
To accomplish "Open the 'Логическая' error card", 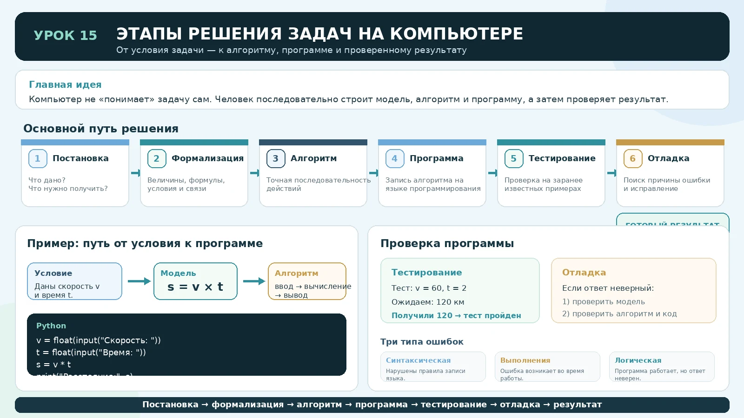I will pos(662,367).
